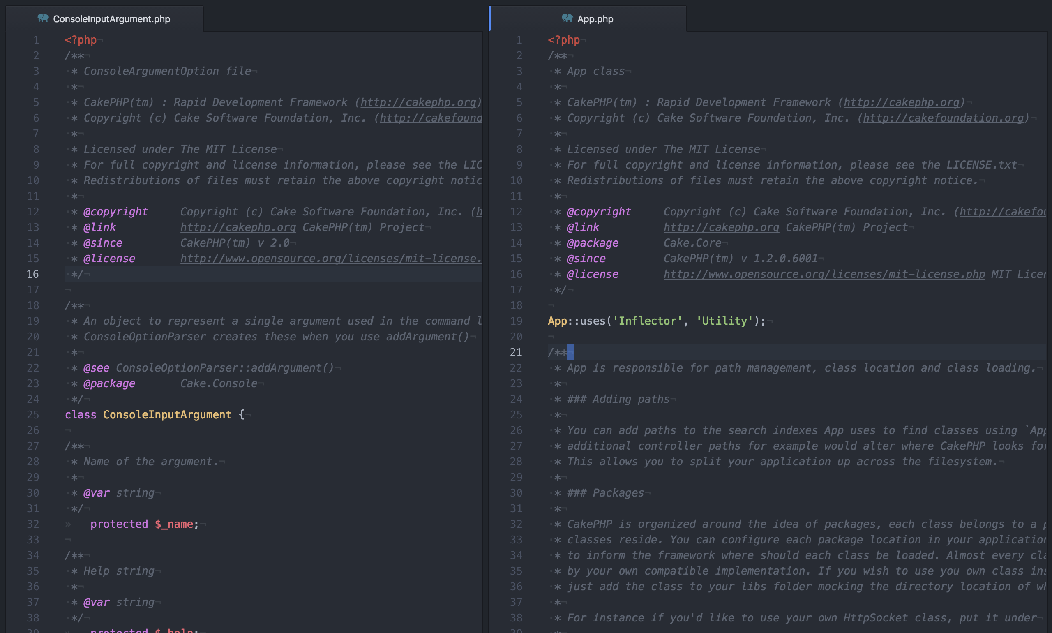Click line number 16 in left pane gutter
The width and height of the screenshot is (1052, 633).
[x=33, y=274]
